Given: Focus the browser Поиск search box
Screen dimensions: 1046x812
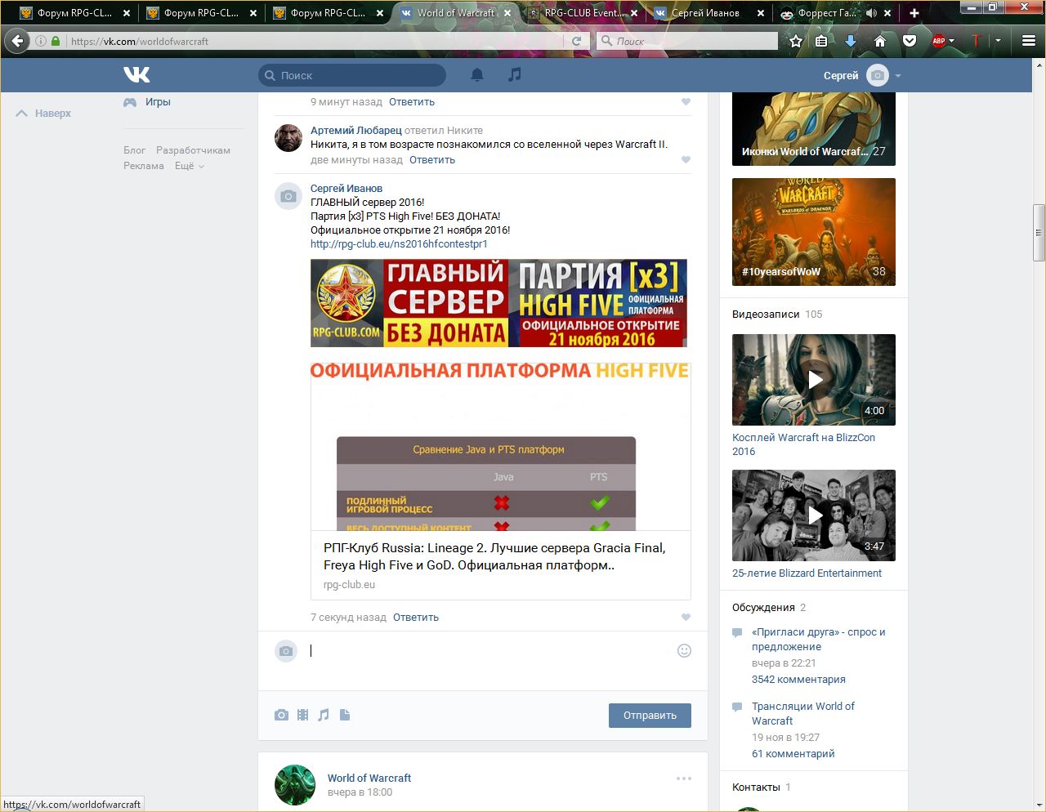Looking at the screenshot, I should [687, 41].
